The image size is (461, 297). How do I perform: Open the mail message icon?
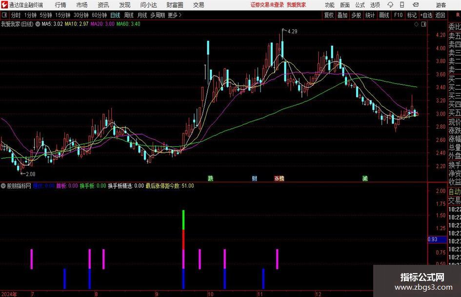[416, 5]
